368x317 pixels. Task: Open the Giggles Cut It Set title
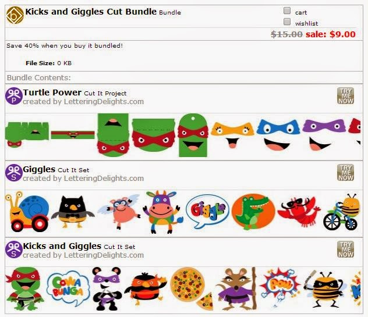[39, 169]
